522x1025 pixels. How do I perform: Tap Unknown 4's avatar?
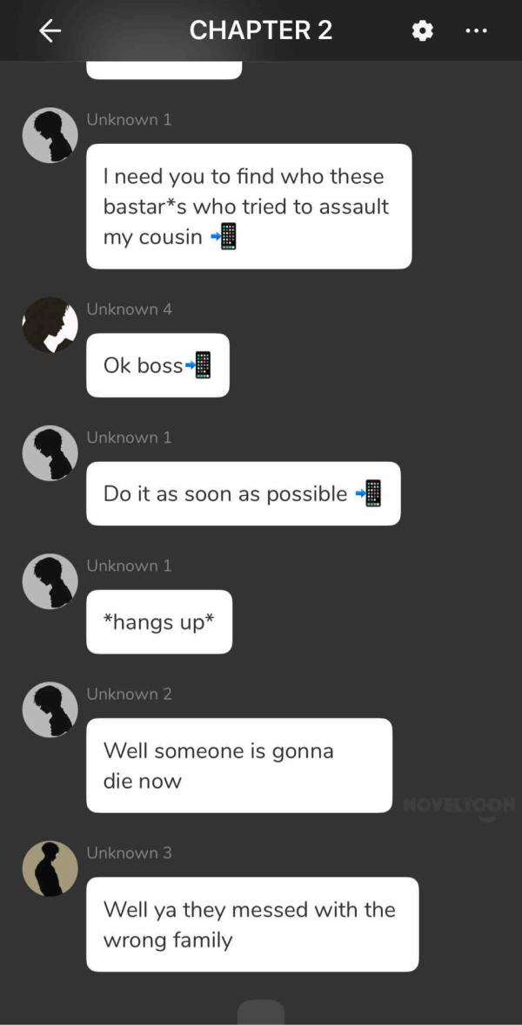point(50,325)
